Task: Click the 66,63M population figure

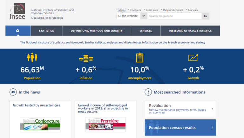Action: pyautogui.click(x=32, y=69)
